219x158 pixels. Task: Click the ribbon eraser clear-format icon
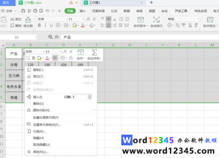(x=92, y=25)
